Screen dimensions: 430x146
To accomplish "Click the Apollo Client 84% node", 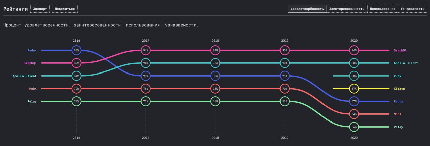I will point(77,76).
